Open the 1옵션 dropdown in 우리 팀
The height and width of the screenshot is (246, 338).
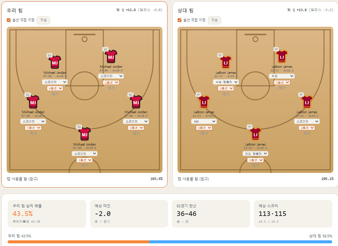136,128
